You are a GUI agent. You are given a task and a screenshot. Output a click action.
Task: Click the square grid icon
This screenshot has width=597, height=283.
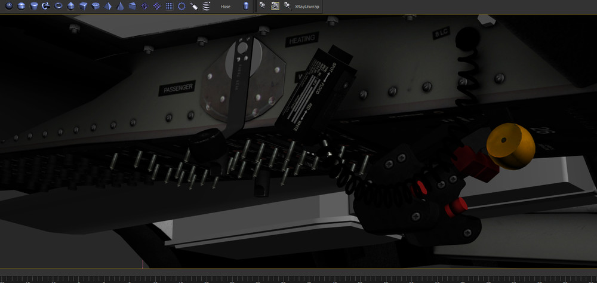(x=169, y=7)
